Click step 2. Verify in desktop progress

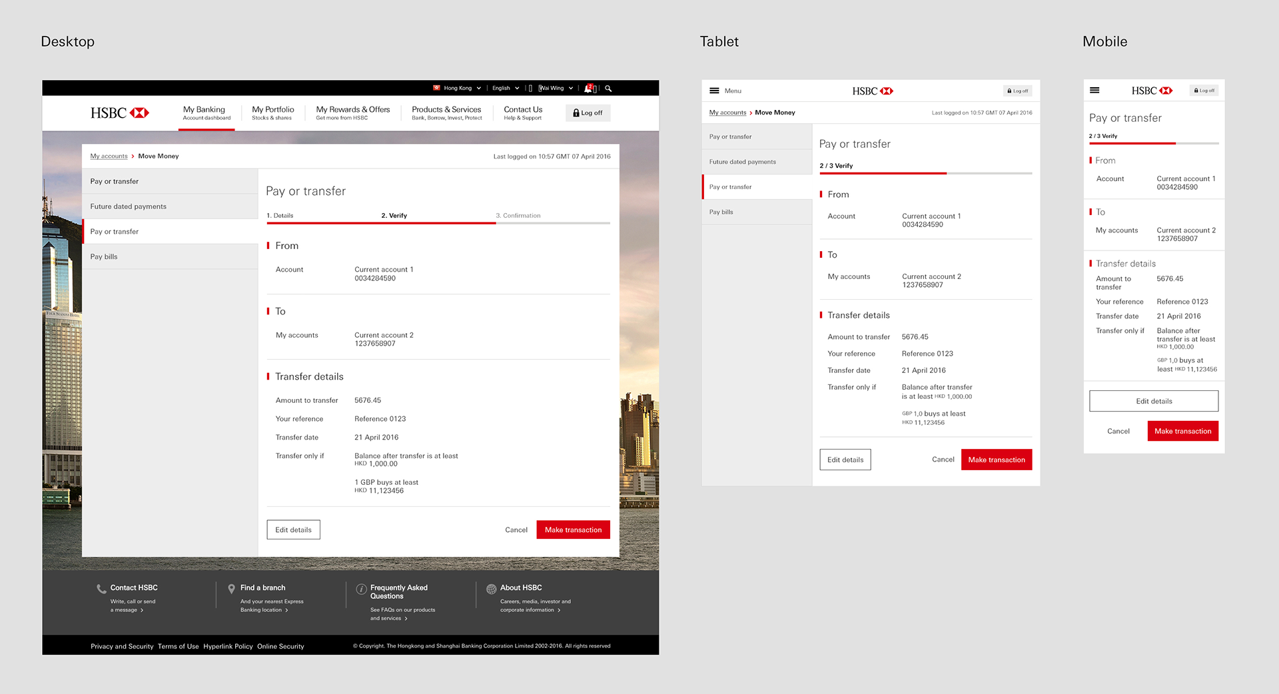[394, 216]
